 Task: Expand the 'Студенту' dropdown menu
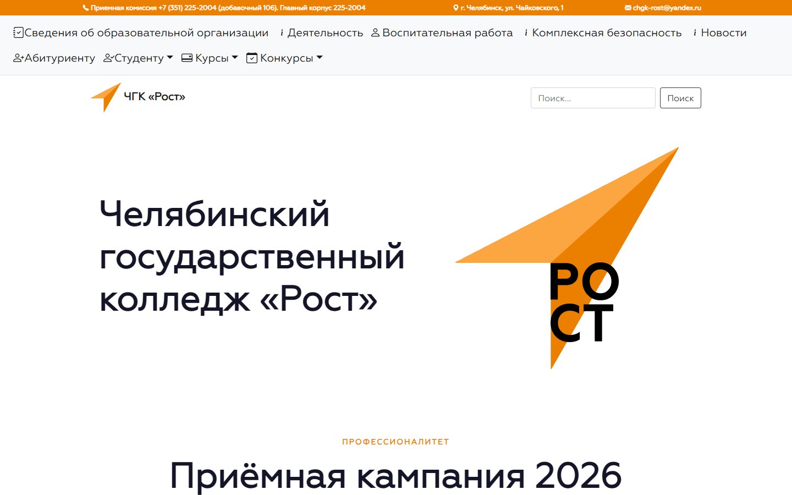[x=138, y=58]
